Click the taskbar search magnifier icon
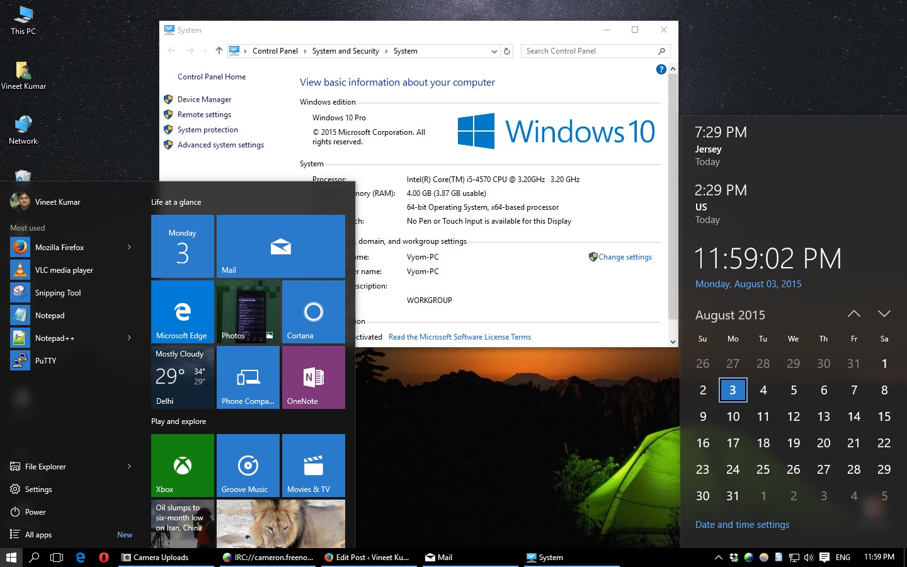The height and width of the screenshot is (567, 907). click(35, 558)
